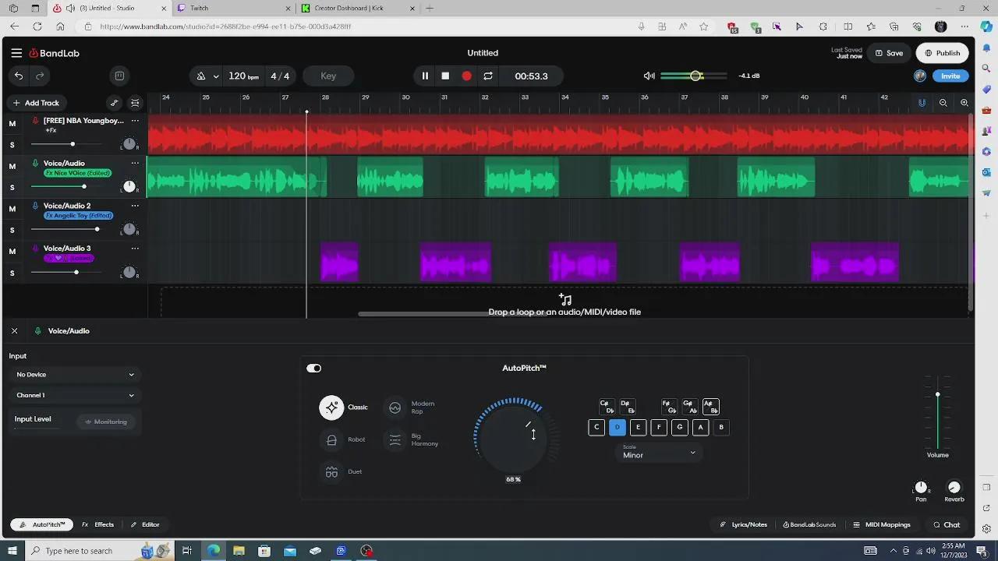The image size is (998, 561).
Task: Toggle the AutoPitch on/off switch
Action: click(x=314, y=369)
